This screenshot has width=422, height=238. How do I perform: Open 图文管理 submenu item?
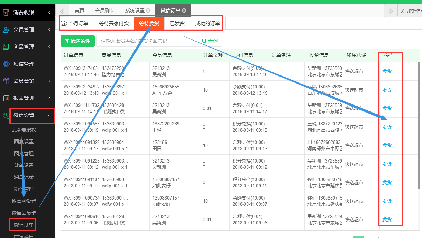pyautogui.click(x=24, y=153)
